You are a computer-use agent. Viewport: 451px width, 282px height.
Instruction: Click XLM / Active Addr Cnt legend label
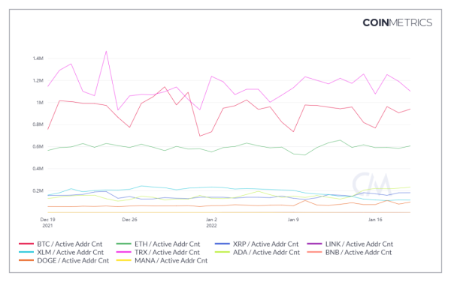pyautogui.click(x=70, y=253)
